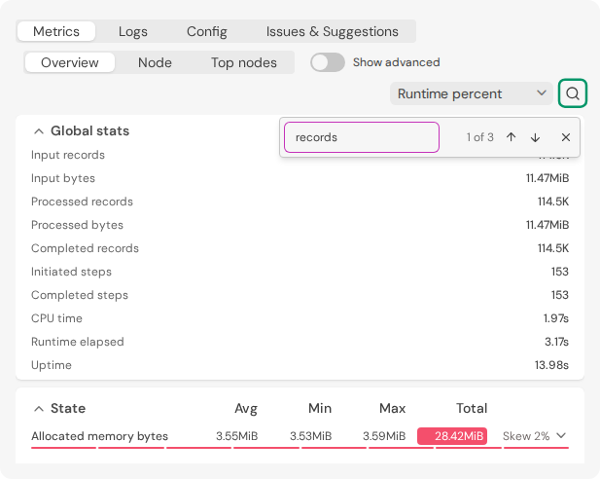Collapse the State section chevron
The height and width of the screenshot is (479, 600).
click(39, 409)
